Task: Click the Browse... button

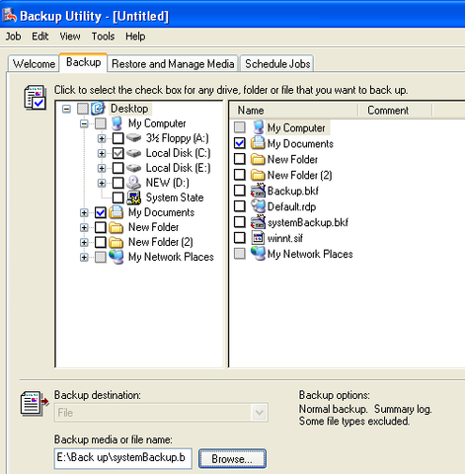Action: pos(232,458)
